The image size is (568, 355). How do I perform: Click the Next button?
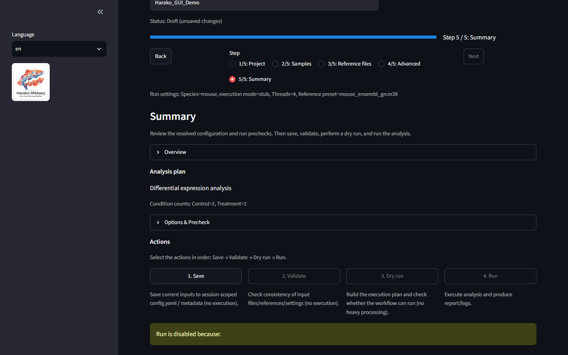tap(473, 56)
